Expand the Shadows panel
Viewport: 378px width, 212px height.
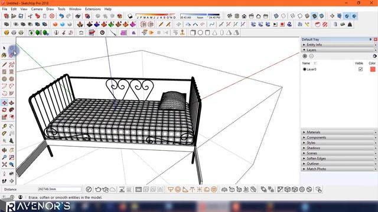coord(338,148)
